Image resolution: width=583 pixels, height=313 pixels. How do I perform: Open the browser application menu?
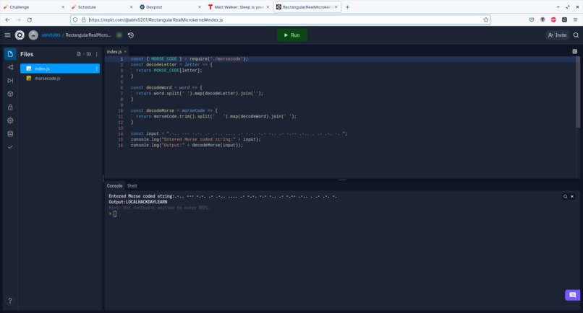pyautogui.click(x=575, y=20)
